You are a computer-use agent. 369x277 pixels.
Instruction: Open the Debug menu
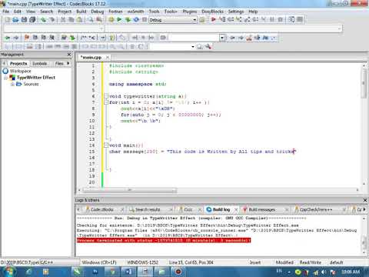tap(98, 12)
